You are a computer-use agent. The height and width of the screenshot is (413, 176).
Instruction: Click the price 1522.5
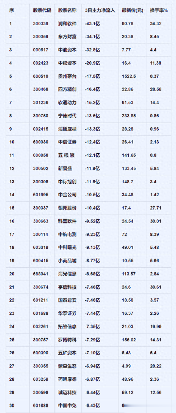click(129, 76)
